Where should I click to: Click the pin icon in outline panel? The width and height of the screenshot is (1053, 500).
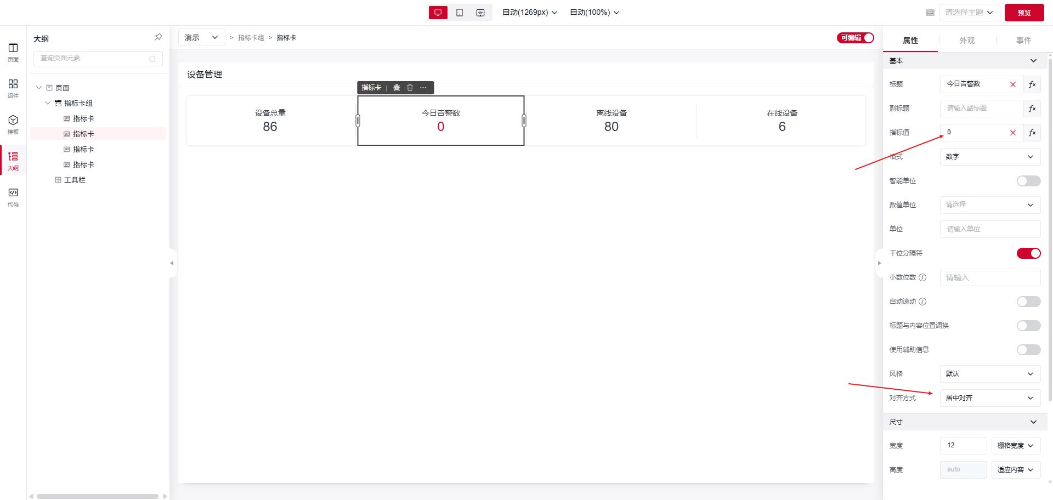click(x=158, y=37)
